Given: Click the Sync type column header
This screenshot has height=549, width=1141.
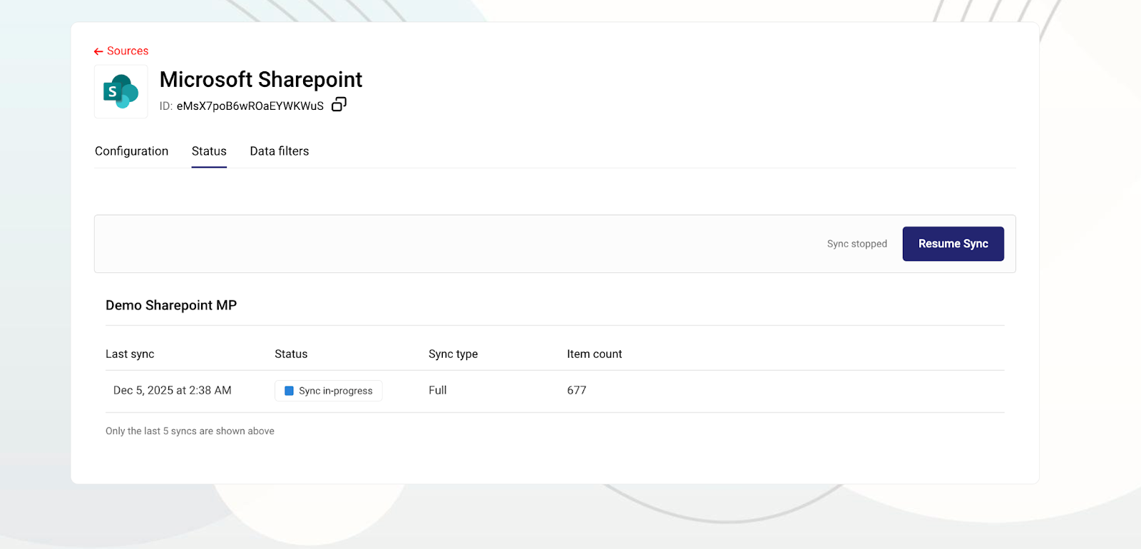Looking at the screenshot, I should point(453,354).
